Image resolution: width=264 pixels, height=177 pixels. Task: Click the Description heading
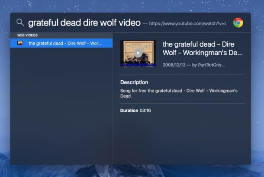coord(134,82)
